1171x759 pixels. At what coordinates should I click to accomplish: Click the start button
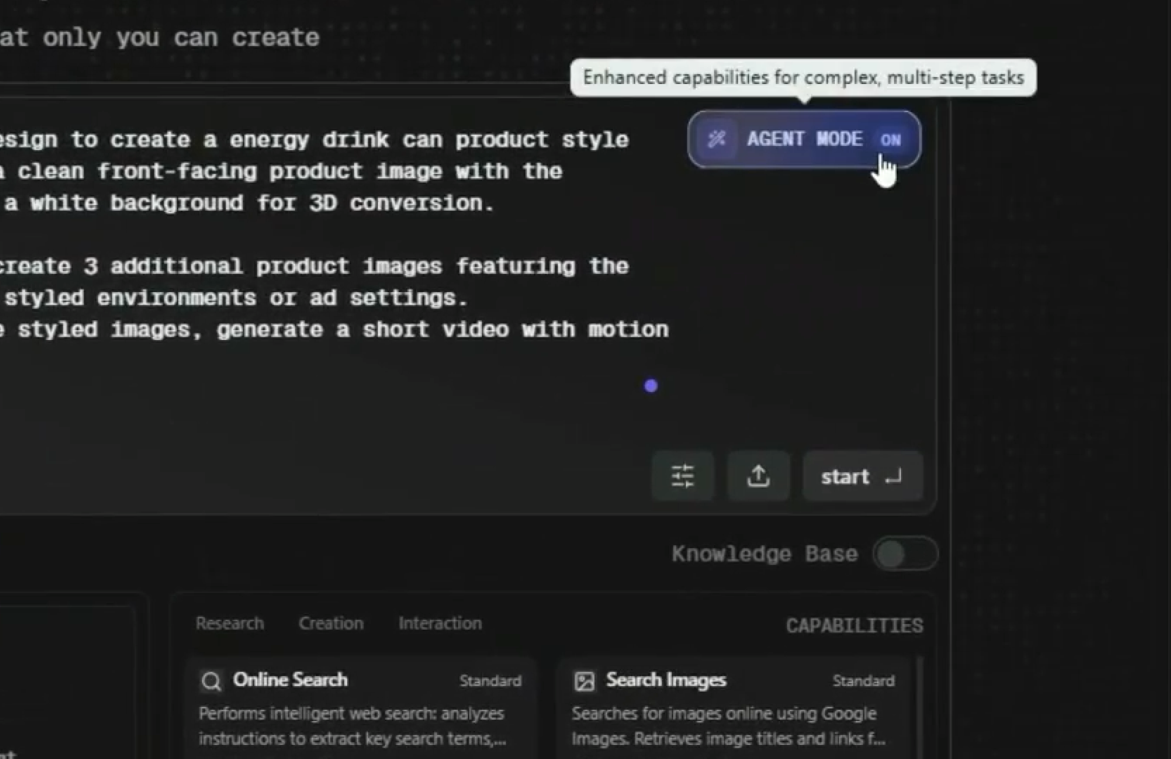point(863,476)
